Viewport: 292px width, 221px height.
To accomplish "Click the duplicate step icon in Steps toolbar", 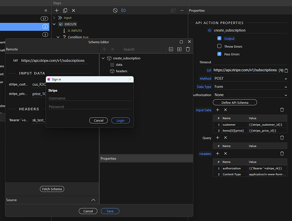I will tap(65, 10).
